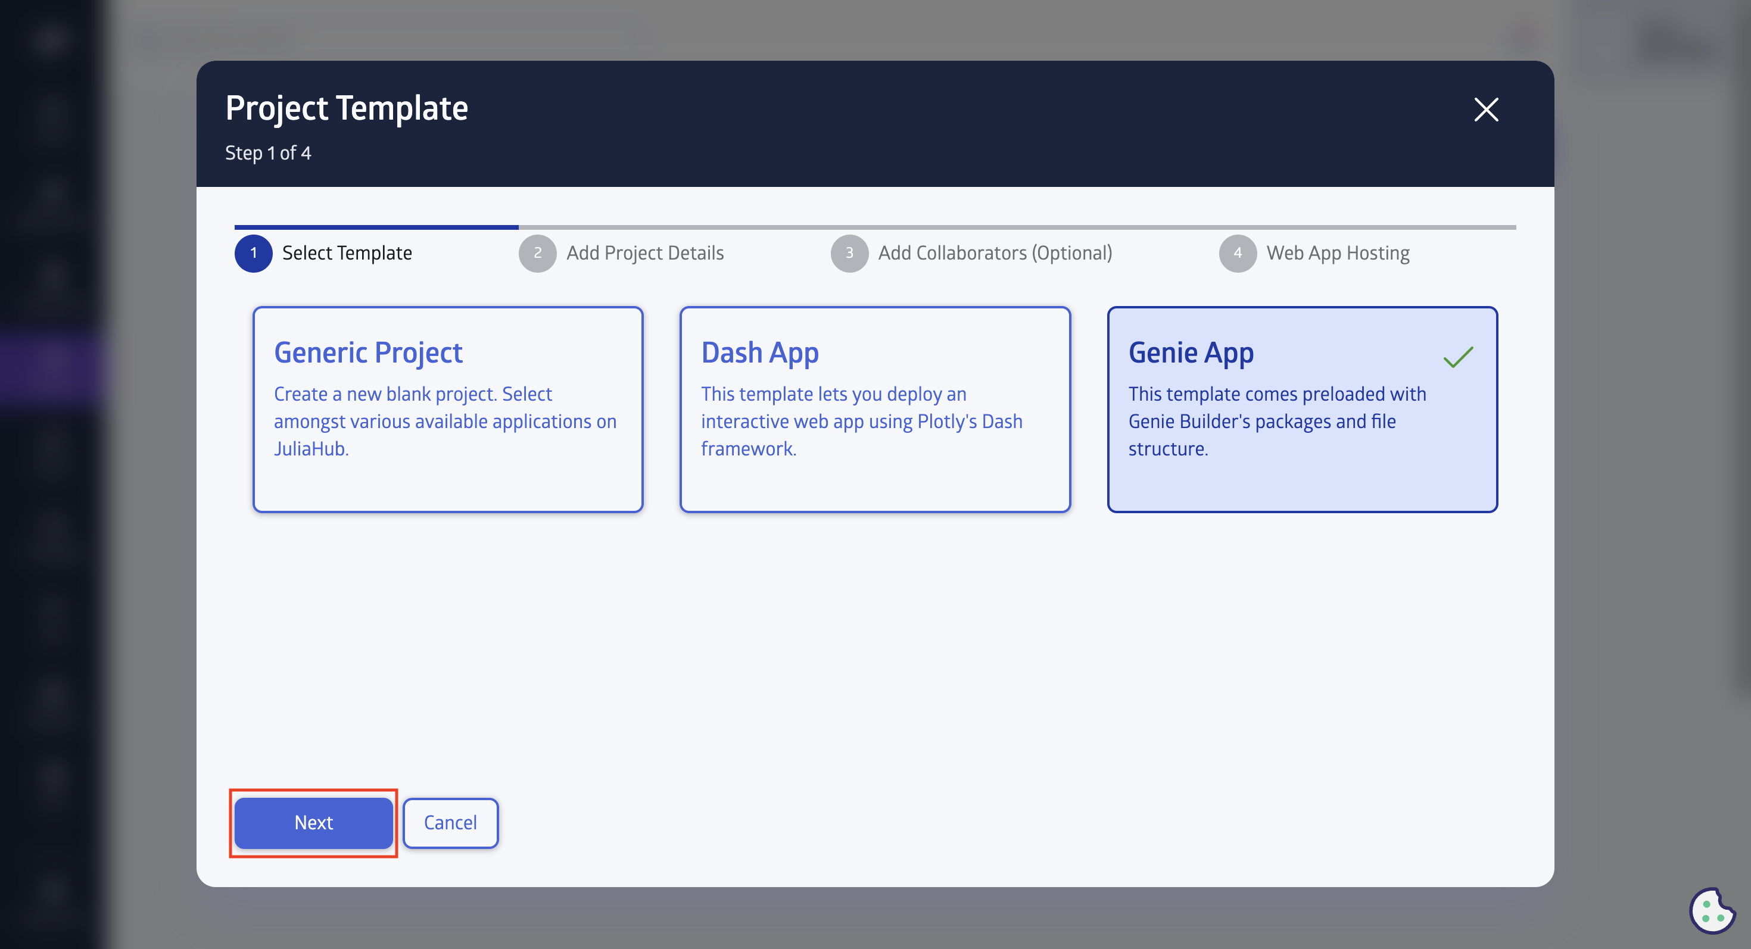Select the Generic Project template card

tap(448, 410)
